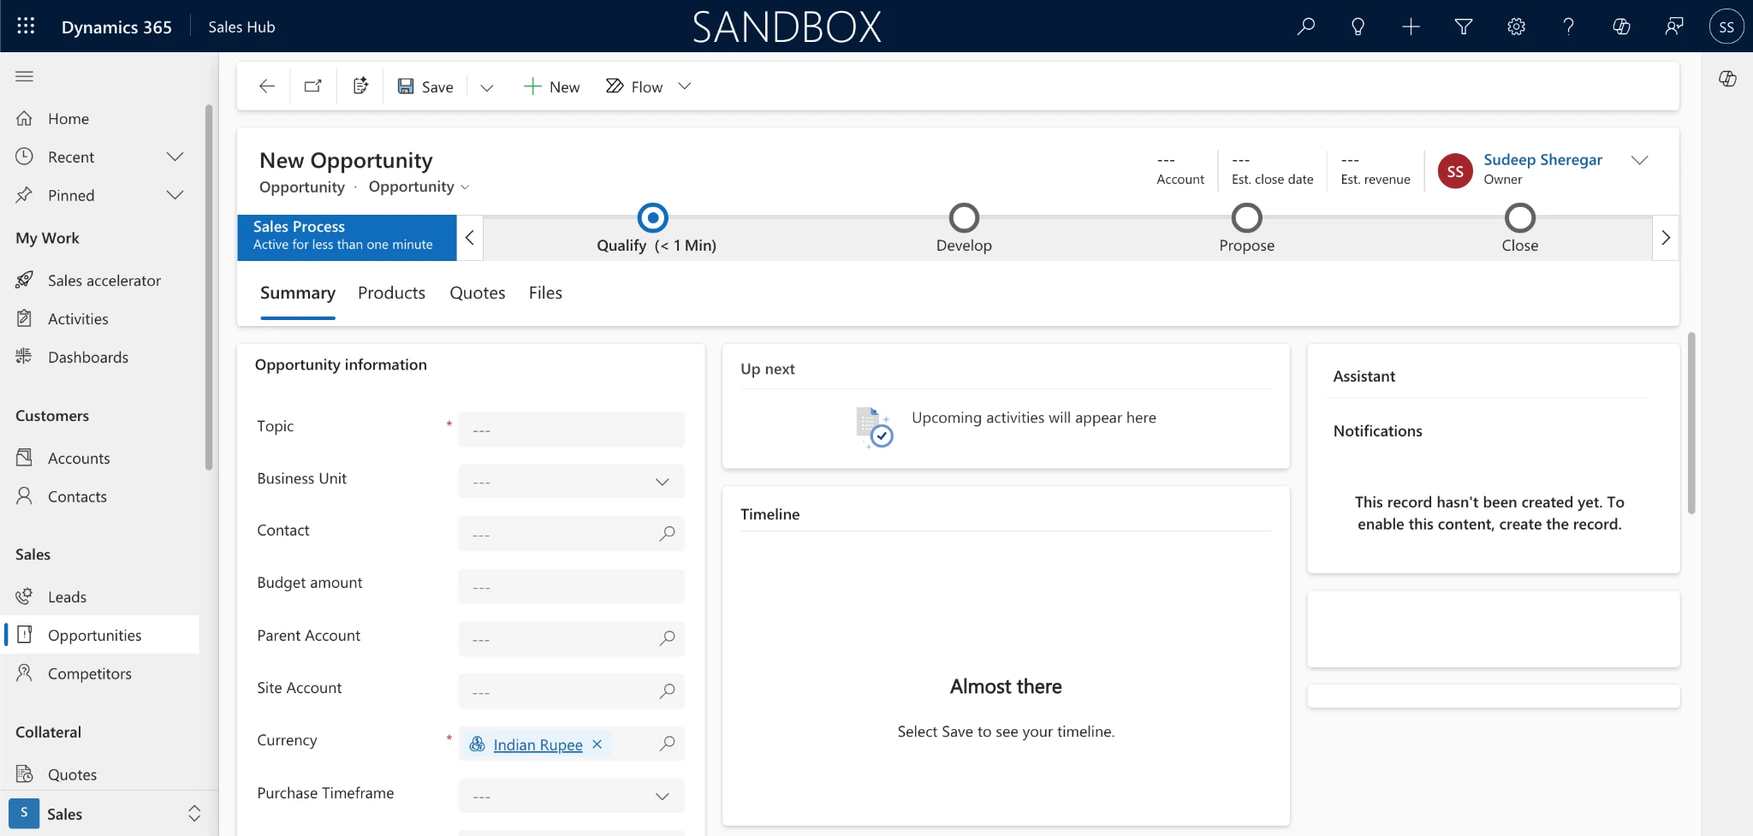The image size is (1753, 836).
Task: Expand the Save options dropdown arrow
Action: [486, 86]
